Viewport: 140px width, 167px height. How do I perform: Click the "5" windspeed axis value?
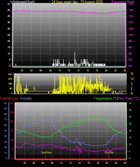10,60
